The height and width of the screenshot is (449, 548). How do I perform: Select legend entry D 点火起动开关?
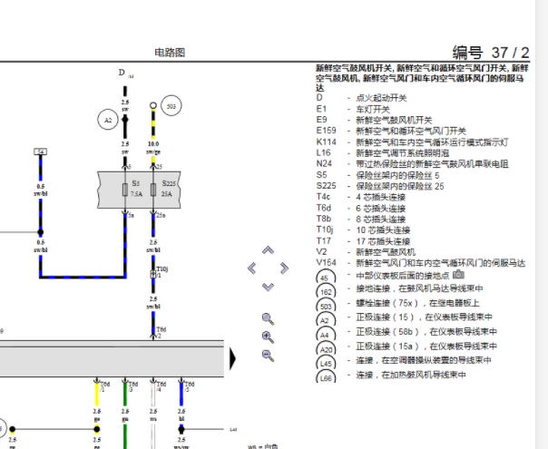(361, 98)
